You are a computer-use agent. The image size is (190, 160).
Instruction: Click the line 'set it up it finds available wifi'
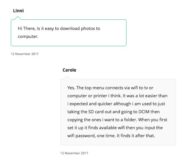115,128
